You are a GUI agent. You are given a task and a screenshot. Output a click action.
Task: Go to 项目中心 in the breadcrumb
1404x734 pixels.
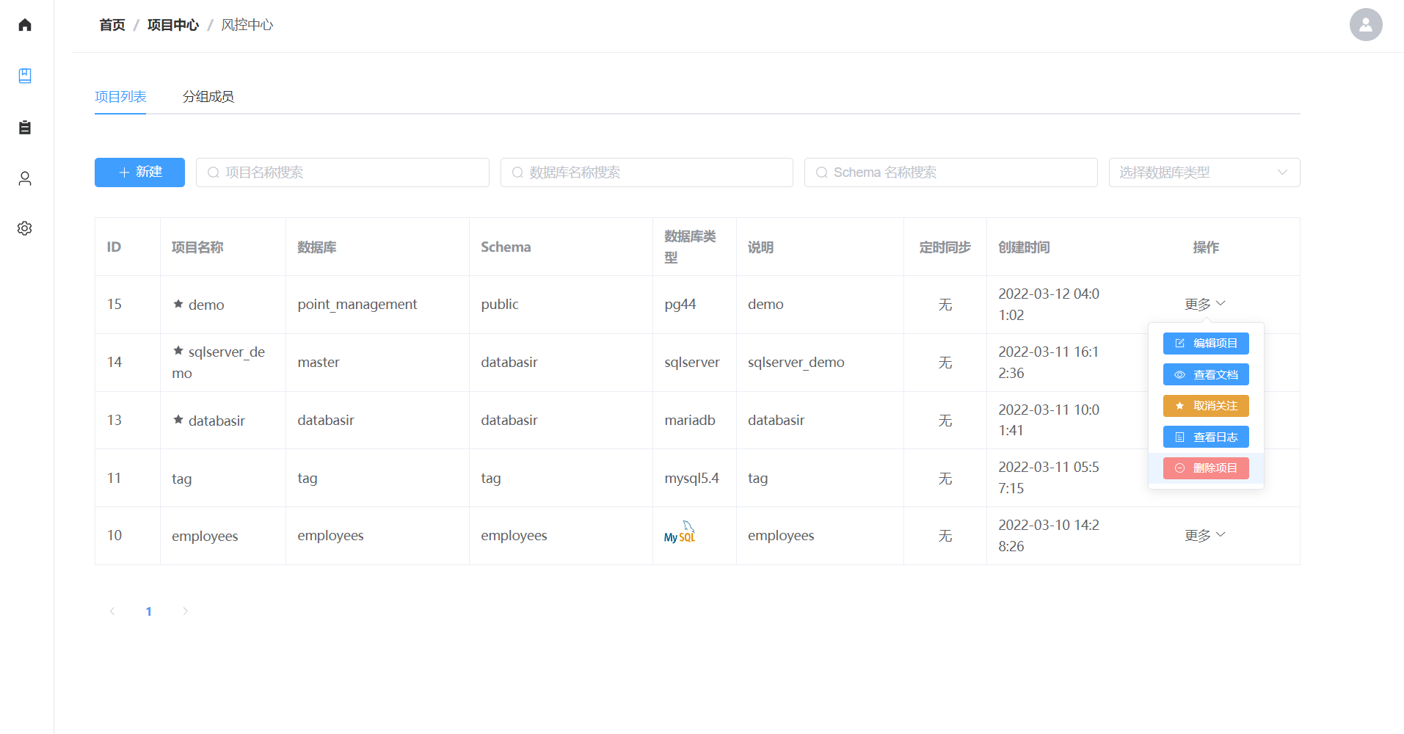click(172, 25)
